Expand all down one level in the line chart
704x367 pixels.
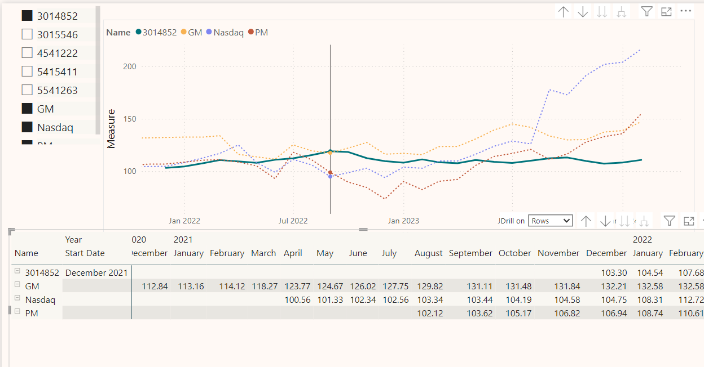click(x=621, y=12)
